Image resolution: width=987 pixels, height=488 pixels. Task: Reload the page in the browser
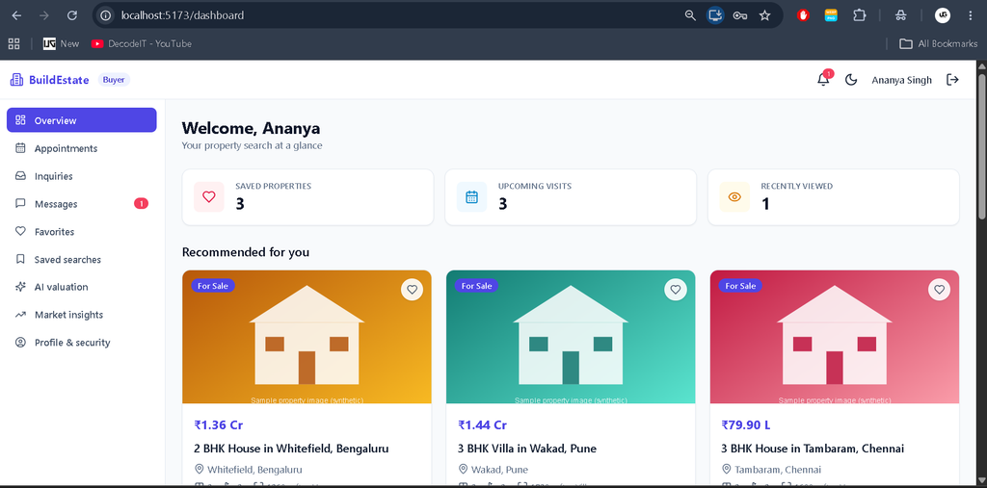click(72, 15)
